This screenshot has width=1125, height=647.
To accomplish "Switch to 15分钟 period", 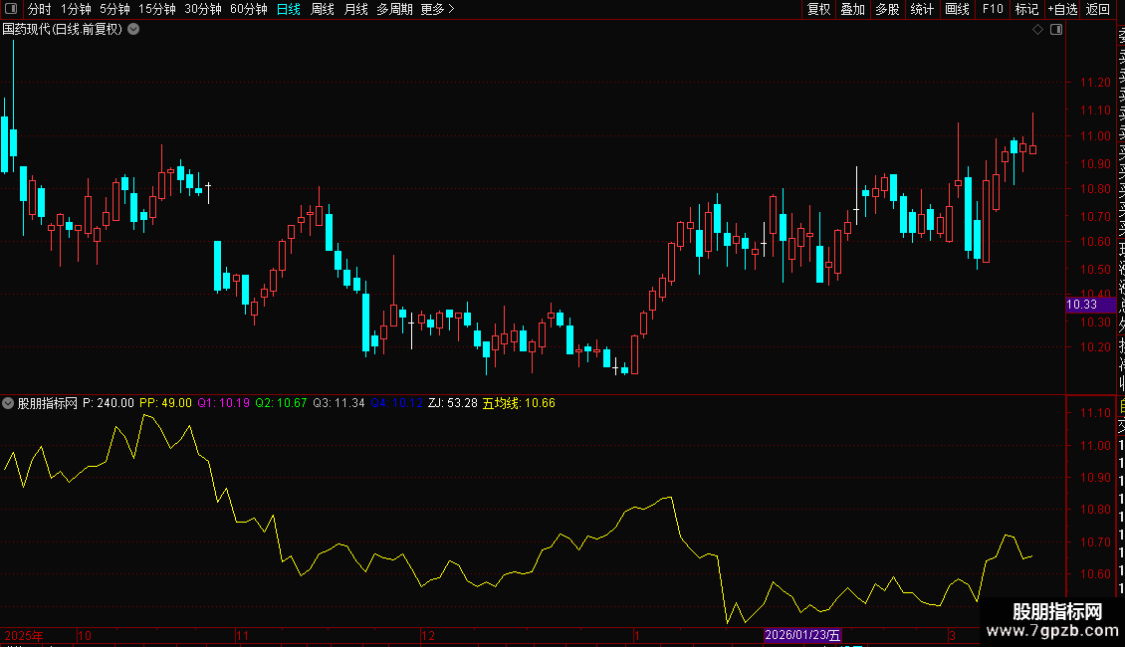I will click(x=157, y=9).
